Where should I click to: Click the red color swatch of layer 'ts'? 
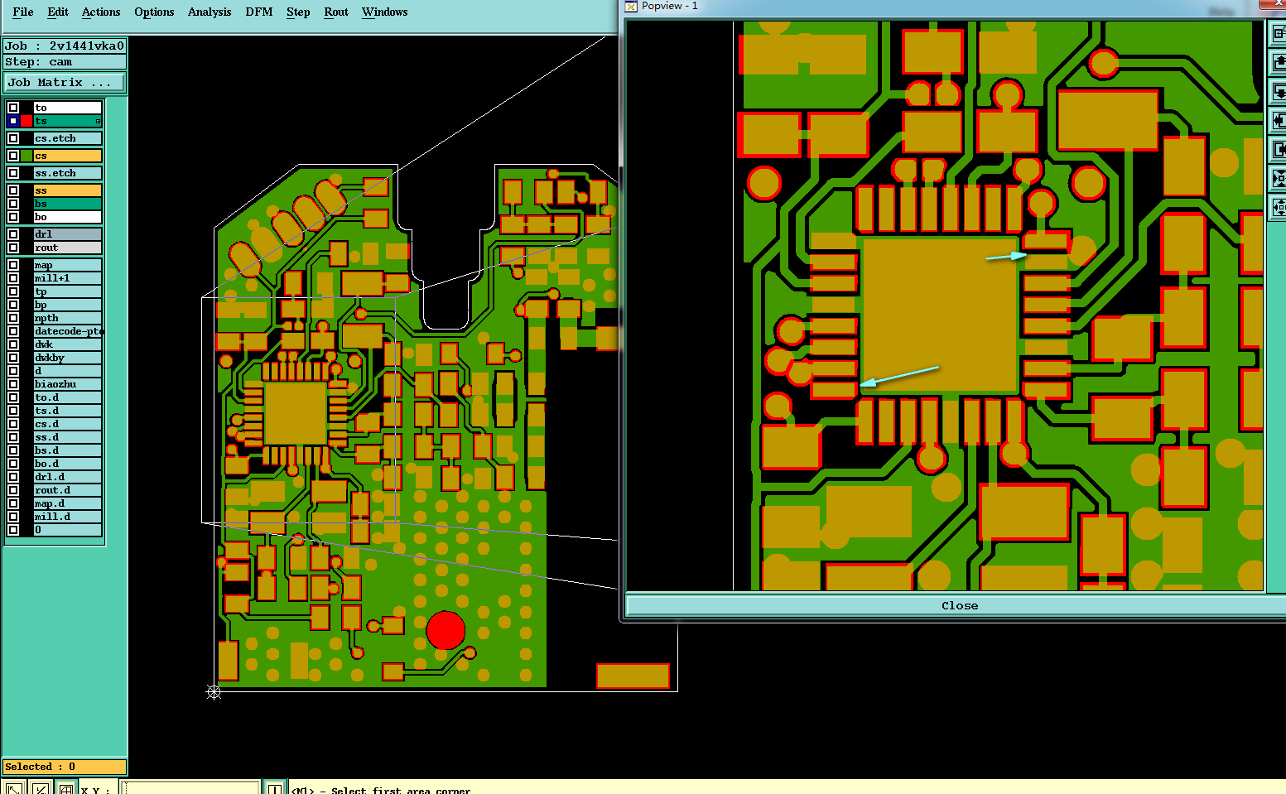[x=26, y=121]
